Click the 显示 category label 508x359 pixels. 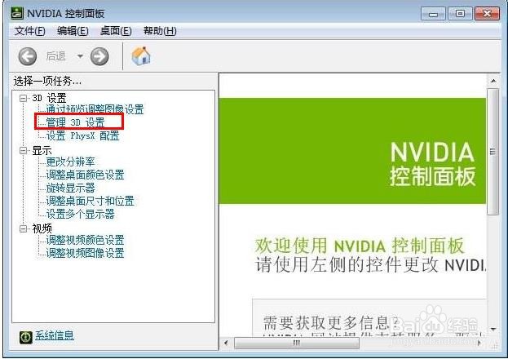pyautogui.click(x=42, y=151)
